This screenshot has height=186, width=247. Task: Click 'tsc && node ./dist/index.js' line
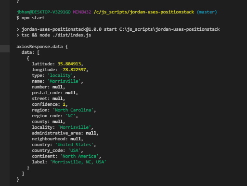pos(54,35)
